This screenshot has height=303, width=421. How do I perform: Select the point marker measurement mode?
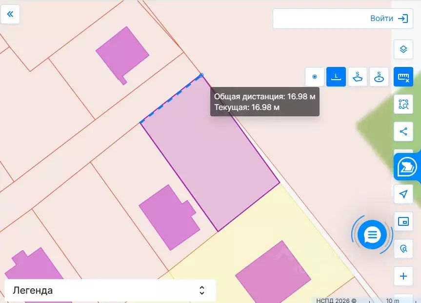coord(315,77)
